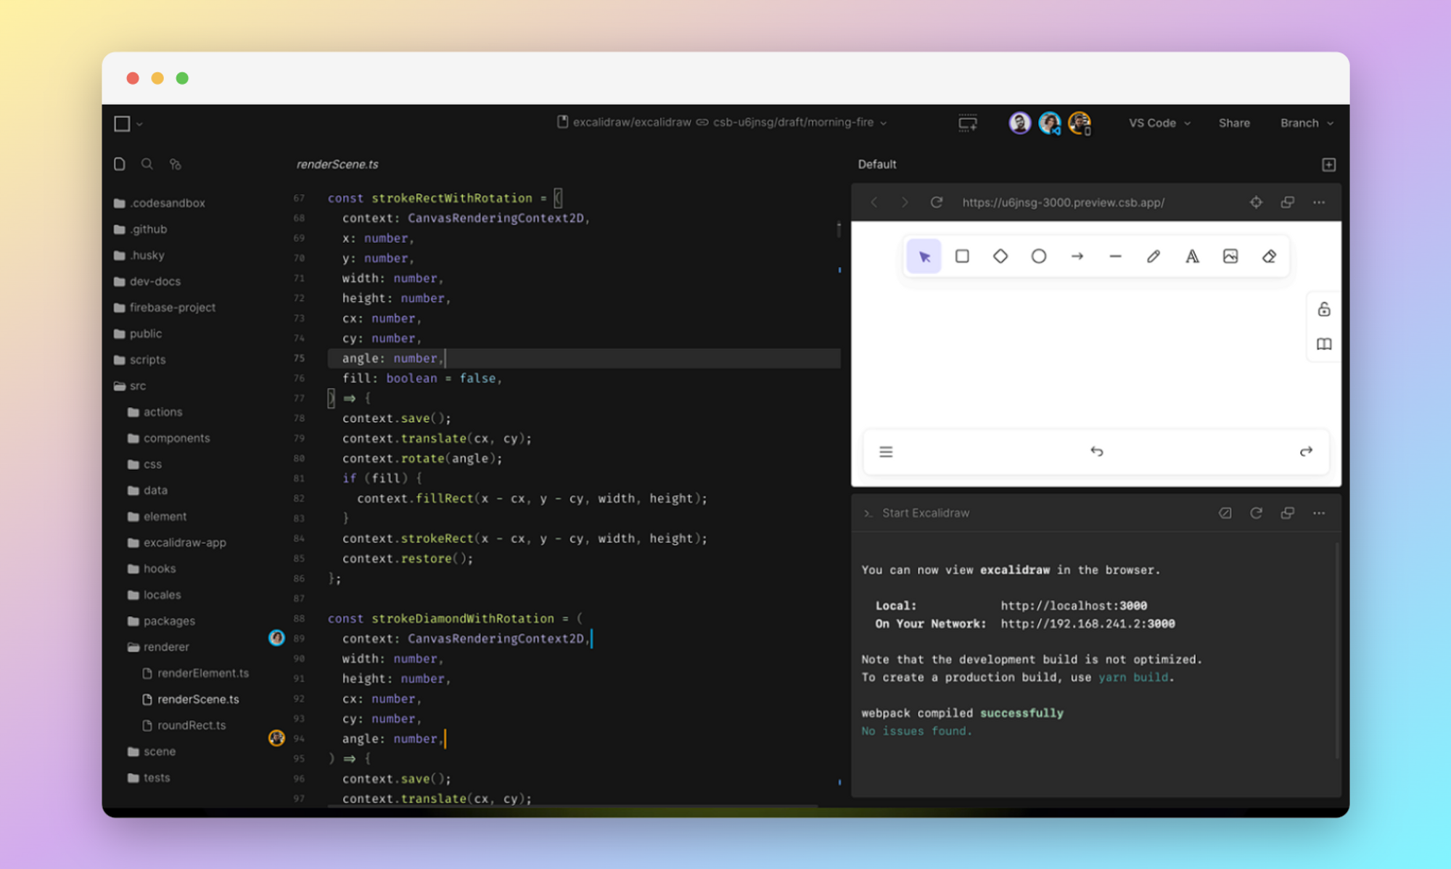Screen dimensions: 1451x869
Task: Click the renderScene.ts file
Action: [x=197, y=699]
